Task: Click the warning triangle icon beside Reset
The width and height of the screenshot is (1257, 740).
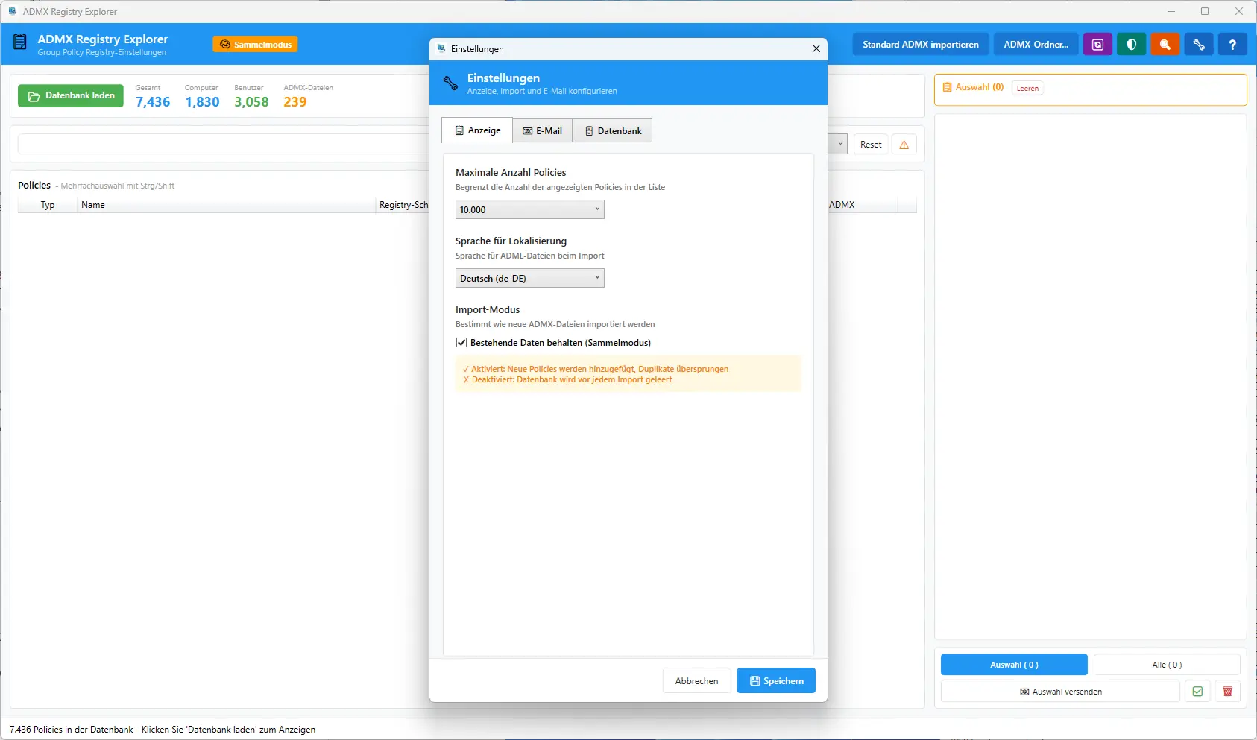Action: 904,145
